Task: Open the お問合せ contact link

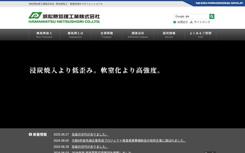Action: tap(183, 22)
